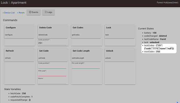Image resolution: width=180 pixels, height=103 pixels.
Task: Return to Room link
Action: tap(21, 13)
